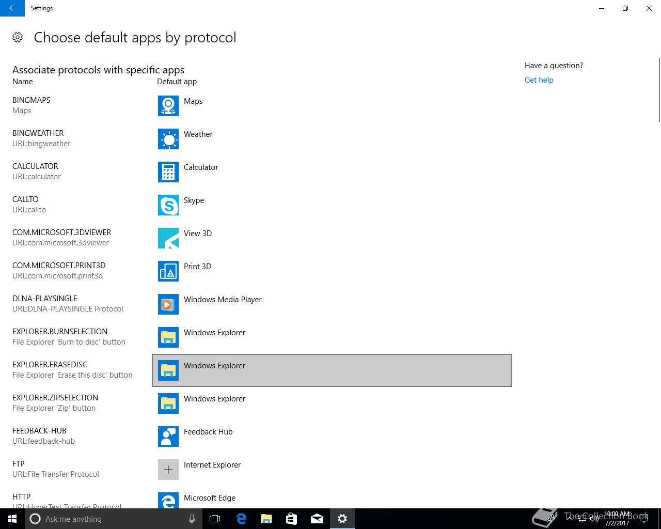Click the 'View 3D' app label

click(x=198, y=234)
